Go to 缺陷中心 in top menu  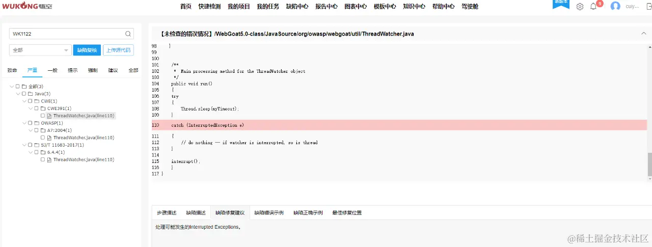[297, 7]
